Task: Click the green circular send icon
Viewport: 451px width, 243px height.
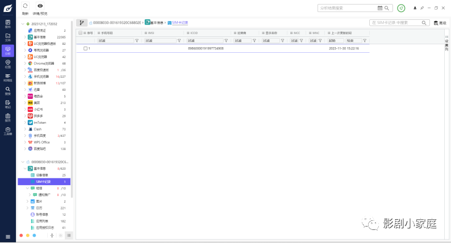Action: click(401, 8)
